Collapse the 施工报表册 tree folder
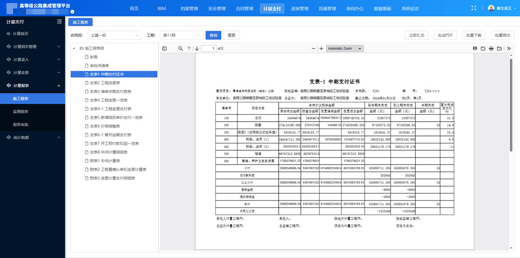Viewport: 520px width, 258px height. (74, 48)
